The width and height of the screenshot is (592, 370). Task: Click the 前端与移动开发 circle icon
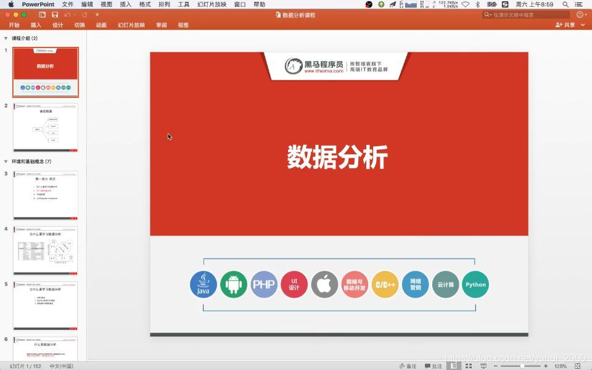click(355, 284)
